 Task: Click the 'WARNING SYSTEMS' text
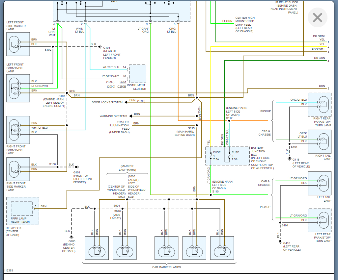tap(113, 116)
